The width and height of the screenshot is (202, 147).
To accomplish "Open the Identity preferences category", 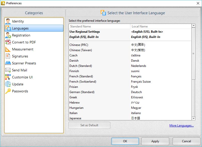I will pyautogui.click(x=18, y=21).
